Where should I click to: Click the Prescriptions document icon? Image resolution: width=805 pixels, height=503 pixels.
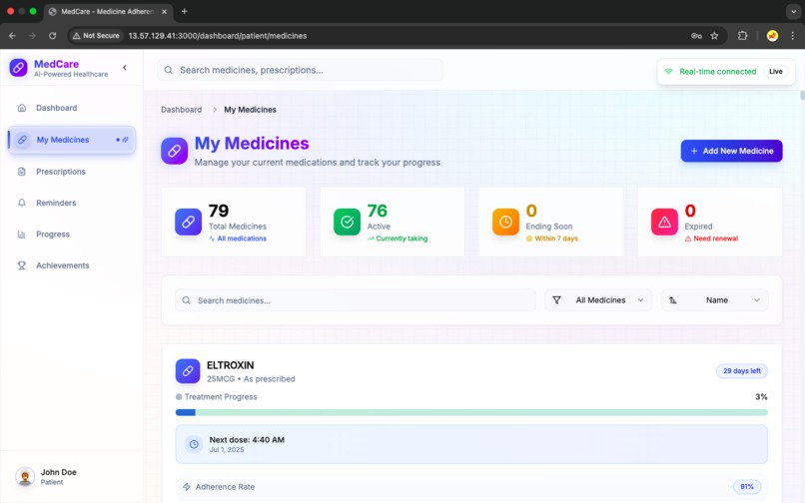point(22,172)
